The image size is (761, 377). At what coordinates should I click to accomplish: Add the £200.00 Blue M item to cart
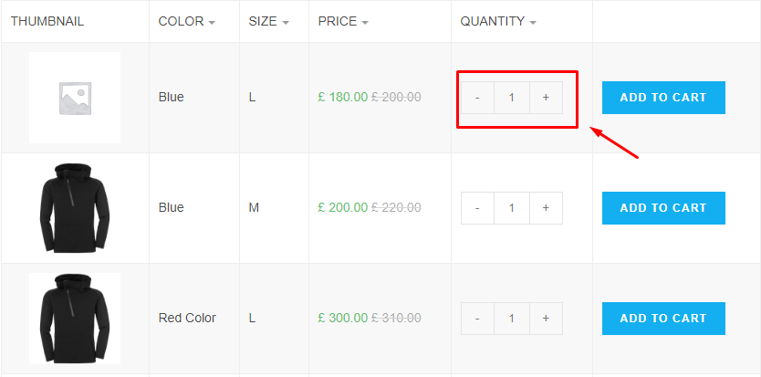[663, 208]
